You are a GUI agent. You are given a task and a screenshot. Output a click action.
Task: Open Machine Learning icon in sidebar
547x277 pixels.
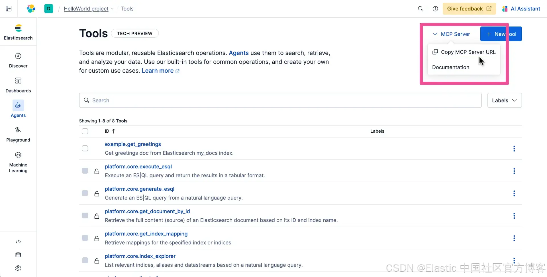pos(18,155)
